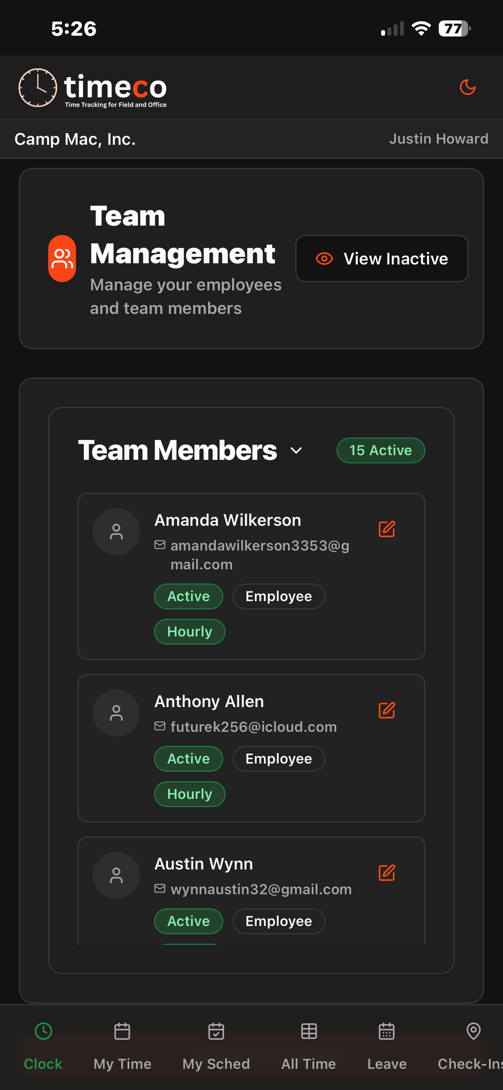This screenshot has height=1090, width=503.
Task: Tap the timeco clock logo
Action: click(x=38, y=87)
